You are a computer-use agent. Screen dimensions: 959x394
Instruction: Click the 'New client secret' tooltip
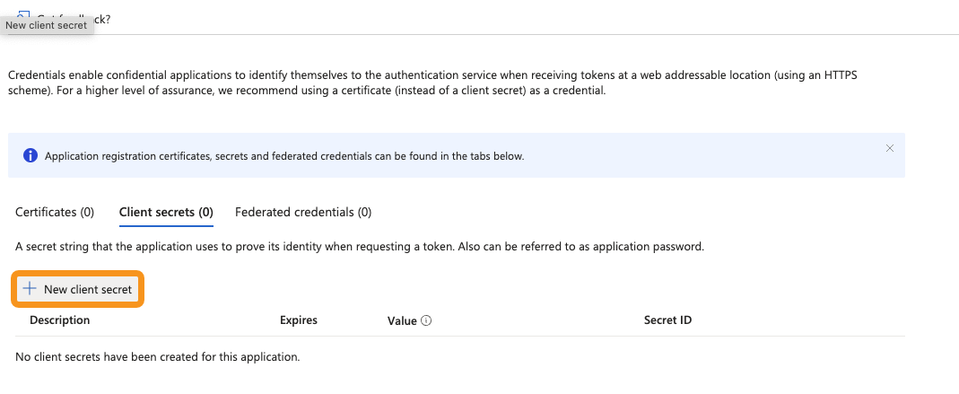pos(47,25)
